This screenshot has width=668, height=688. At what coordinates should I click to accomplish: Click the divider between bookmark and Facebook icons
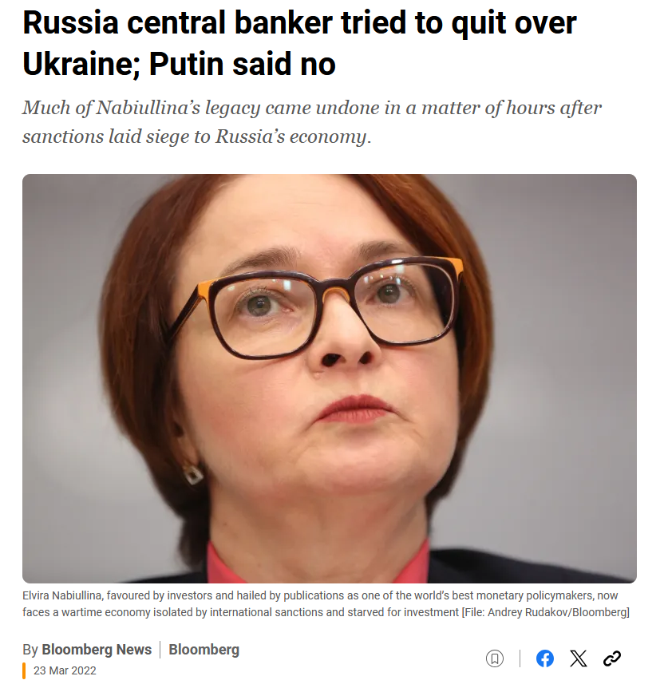(x=520, y=658)
